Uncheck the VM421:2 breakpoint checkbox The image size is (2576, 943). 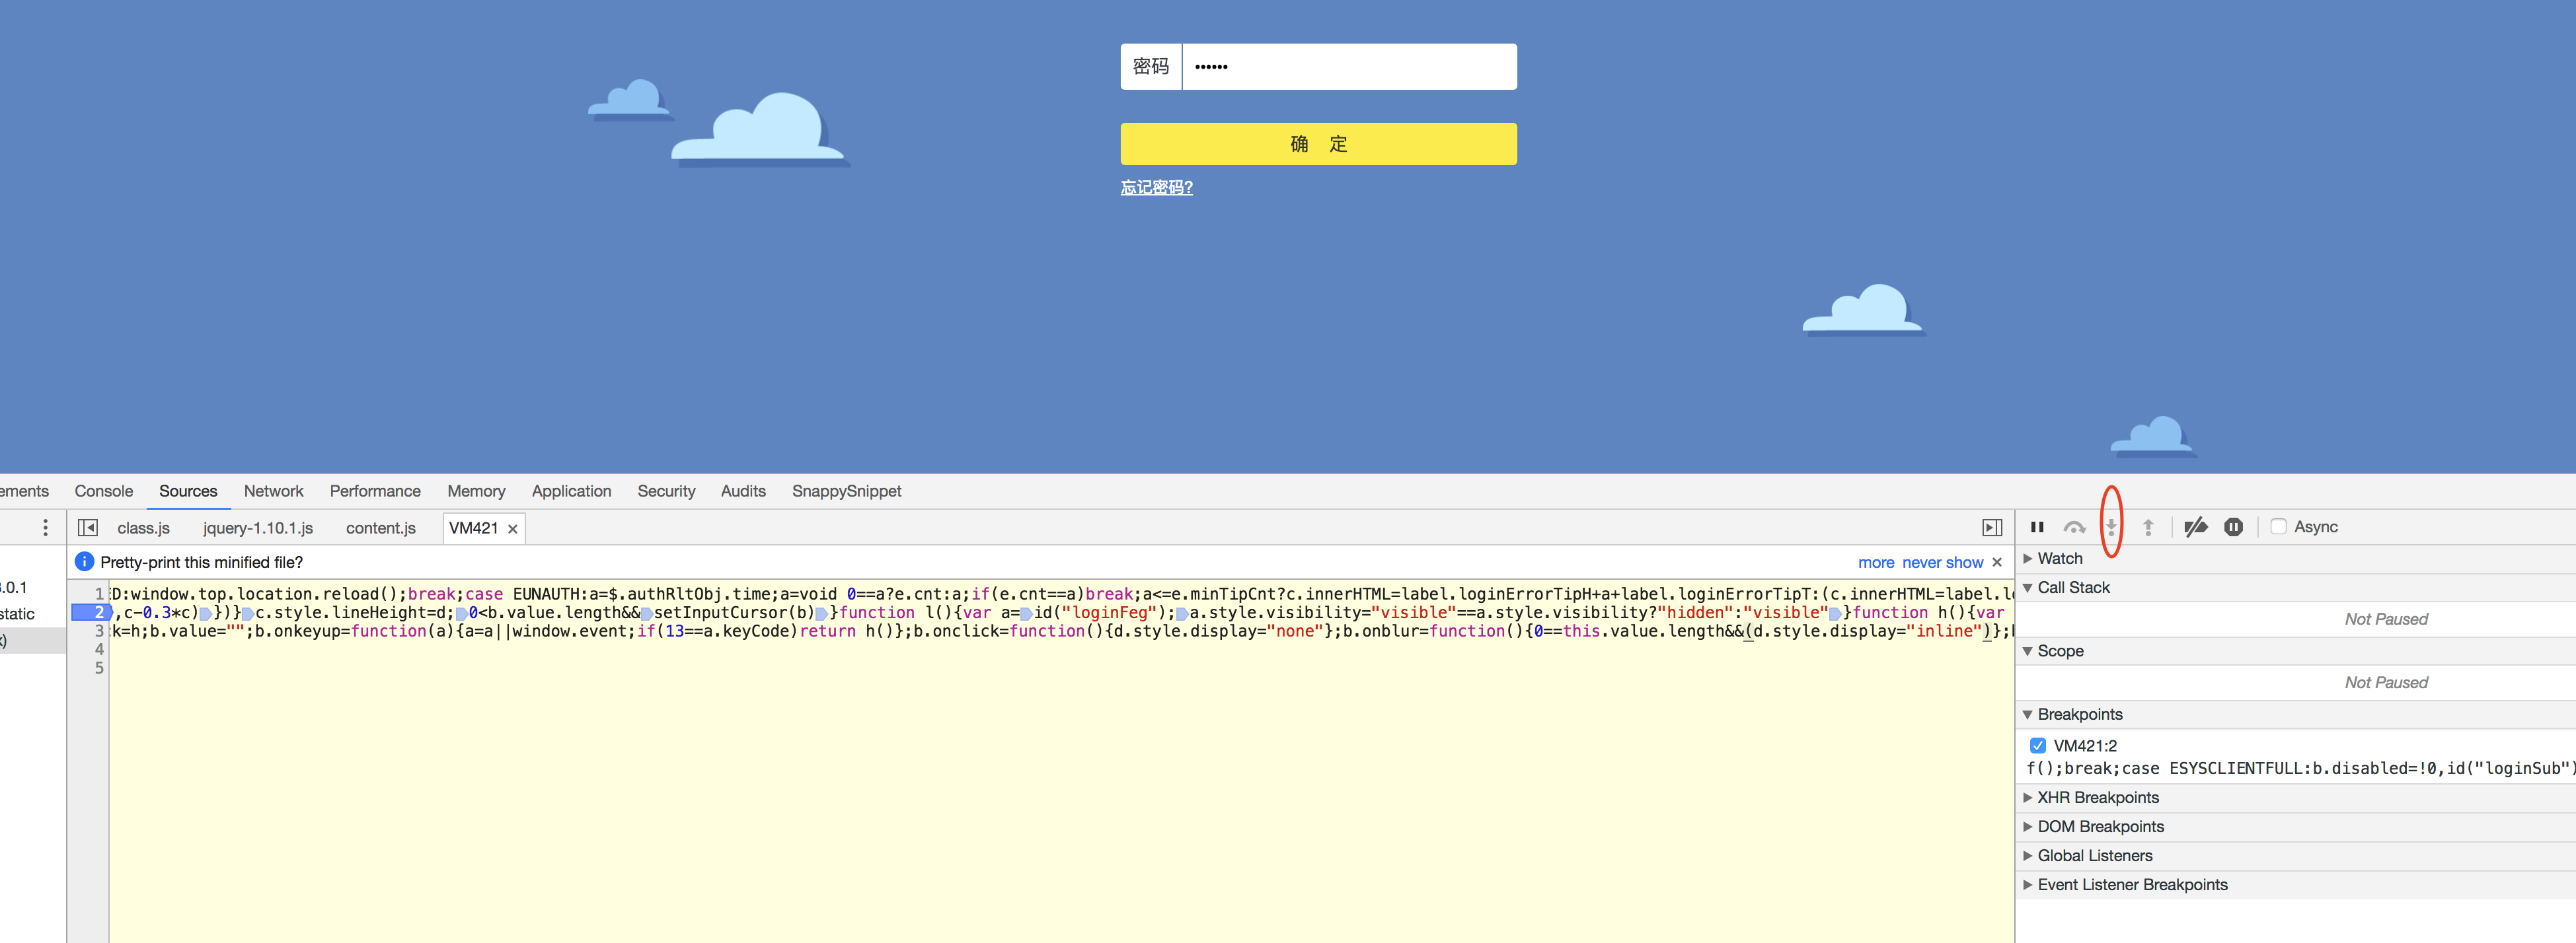(2038, 745)
